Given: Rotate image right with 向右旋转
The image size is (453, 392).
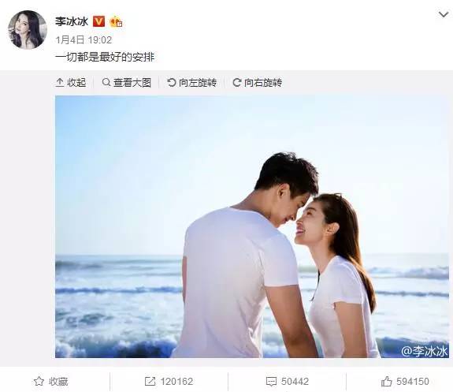Looking at the screenshot, I should tap(258, 83).
